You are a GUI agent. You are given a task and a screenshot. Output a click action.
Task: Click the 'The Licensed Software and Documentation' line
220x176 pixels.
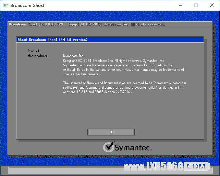(125, 83)
